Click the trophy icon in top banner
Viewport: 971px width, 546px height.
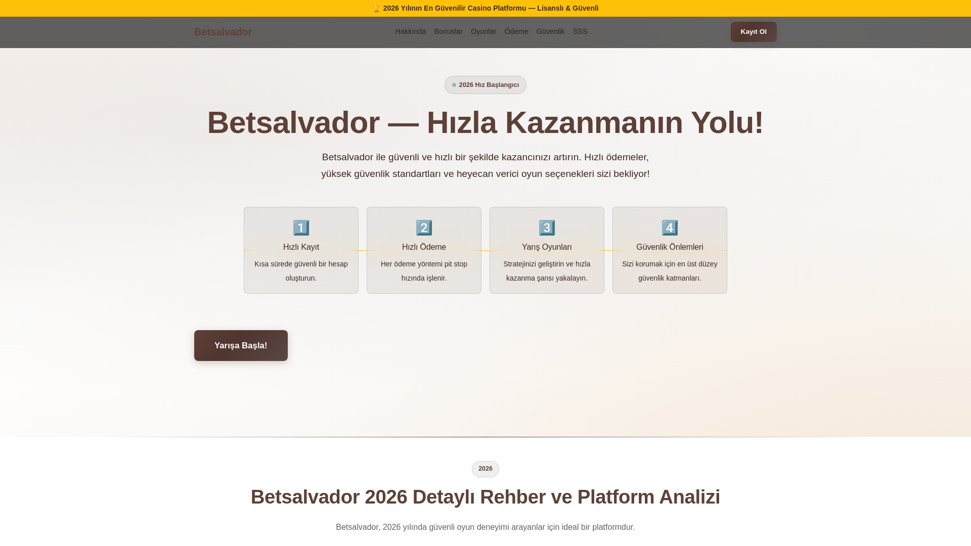[x=376, y=9]
